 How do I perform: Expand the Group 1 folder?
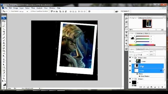pos(133,79)
